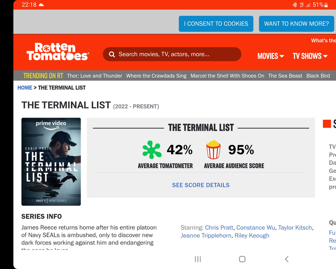This screenshot has height=269, width=336.
Task: Tap the Android home button
Action: pyautogui.click(x=242, y=259)
